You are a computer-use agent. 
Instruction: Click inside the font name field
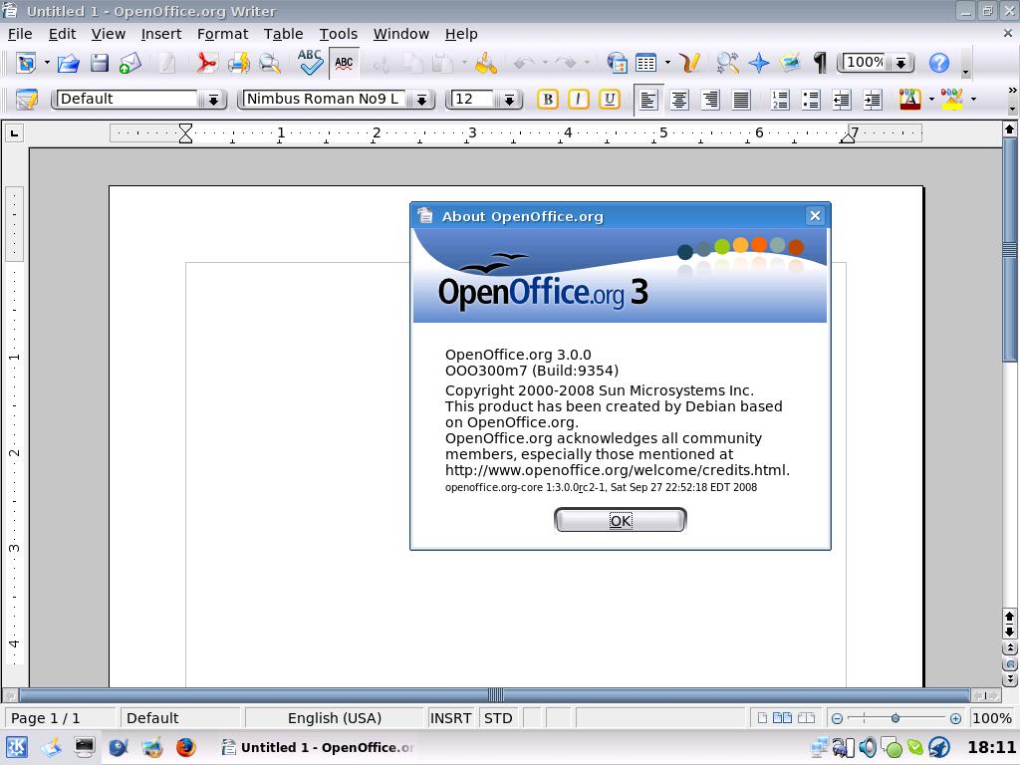click(326, 99)
